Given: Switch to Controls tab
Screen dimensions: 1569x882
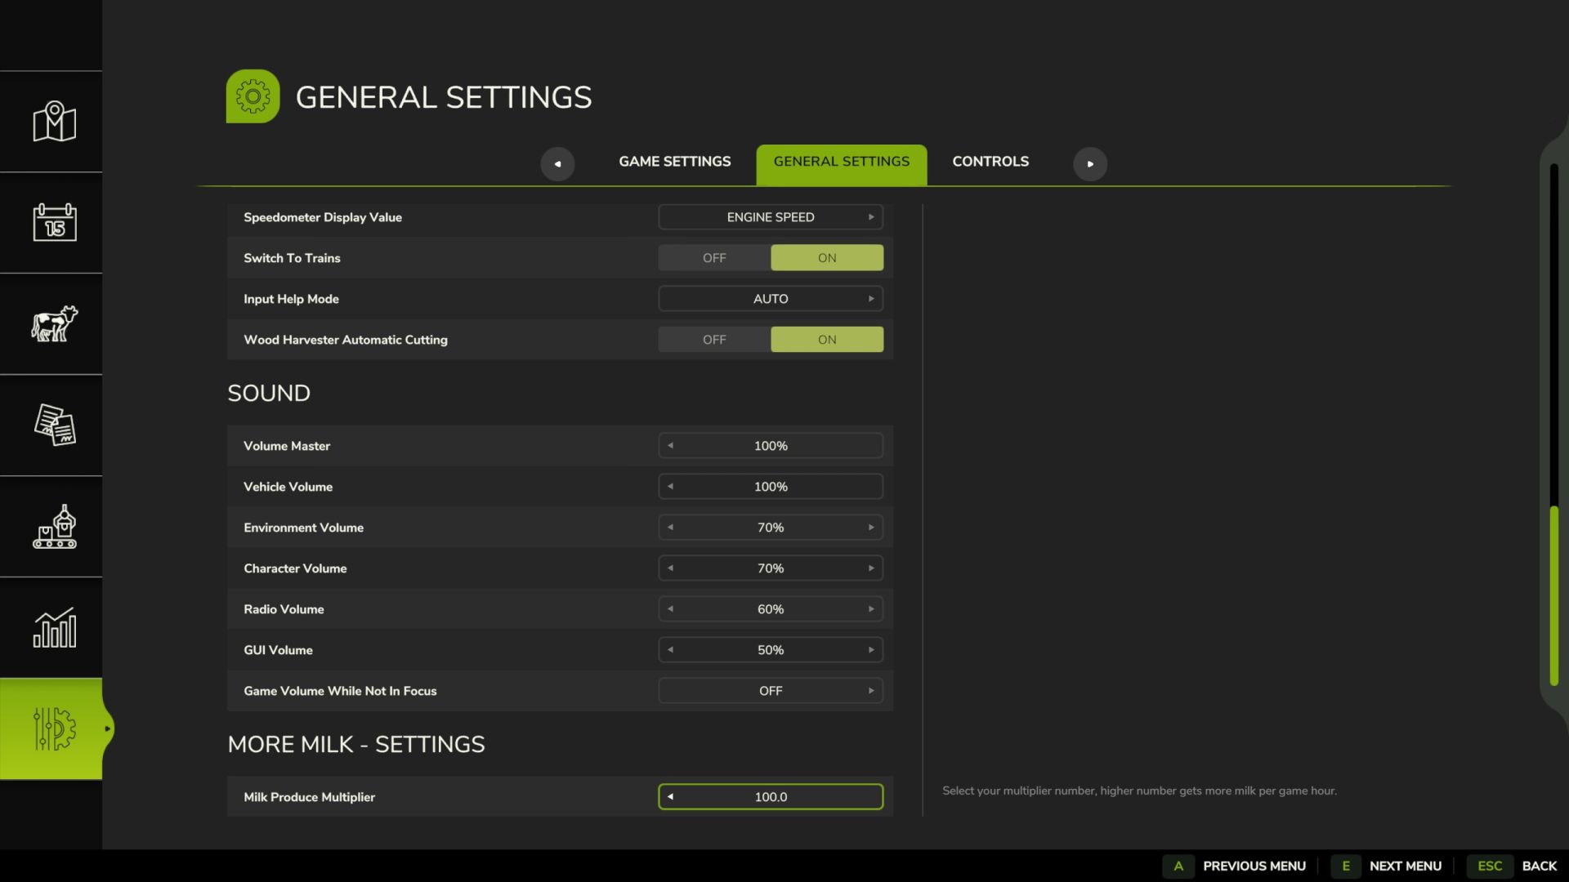Looking at the screenshot, I should tap(990, 163).
